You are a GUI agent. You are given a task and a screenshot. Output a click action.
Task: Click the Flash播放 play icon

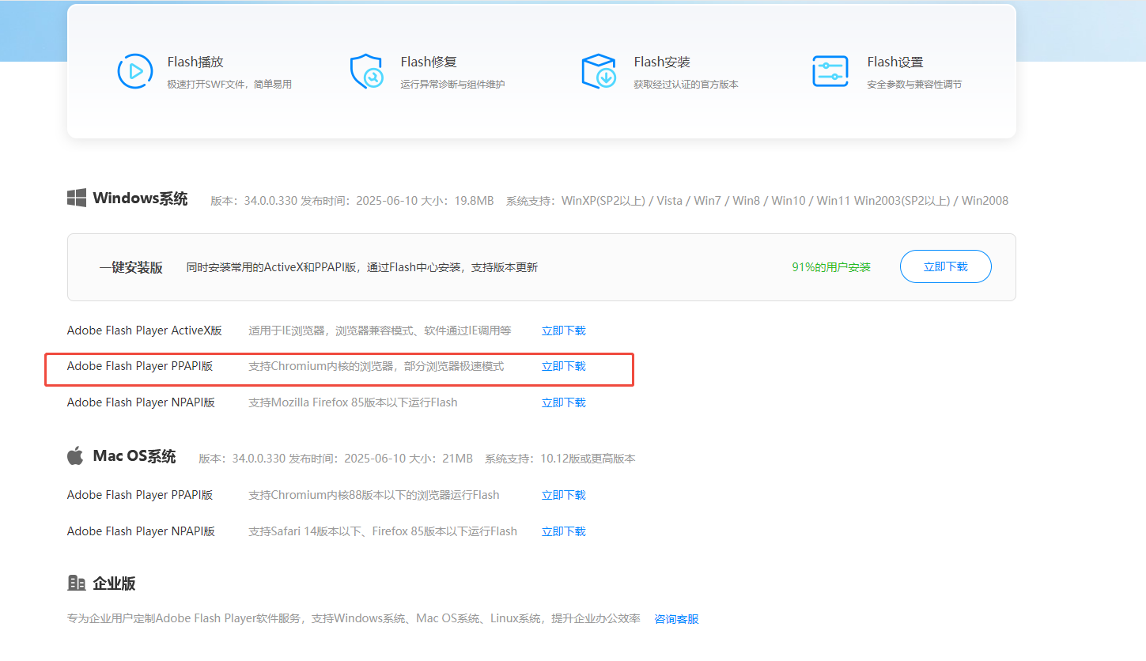pos(134,71)
